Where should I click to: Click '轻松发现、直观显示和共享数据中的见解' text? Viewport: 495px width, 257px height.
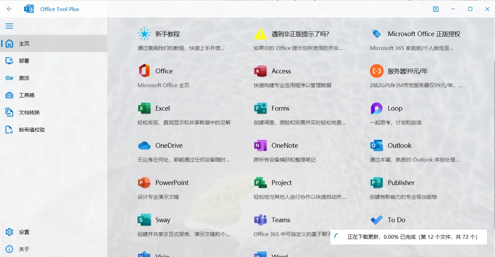184,122
